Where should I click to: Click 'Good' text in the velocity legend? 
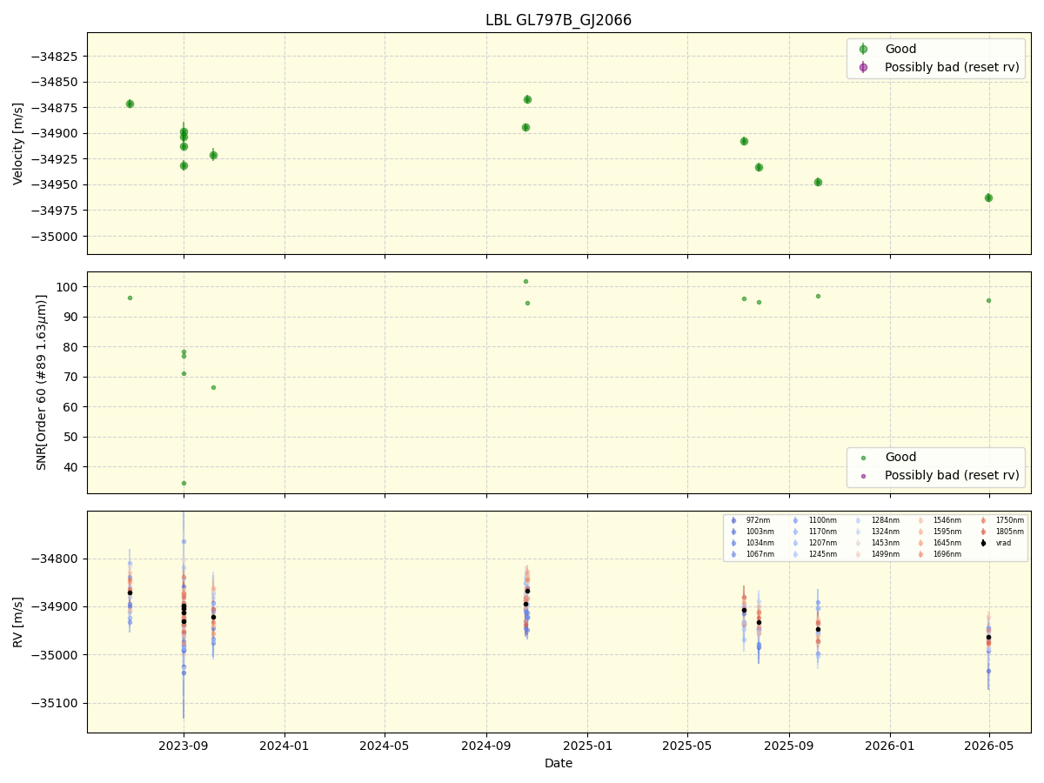click(900, 49)
